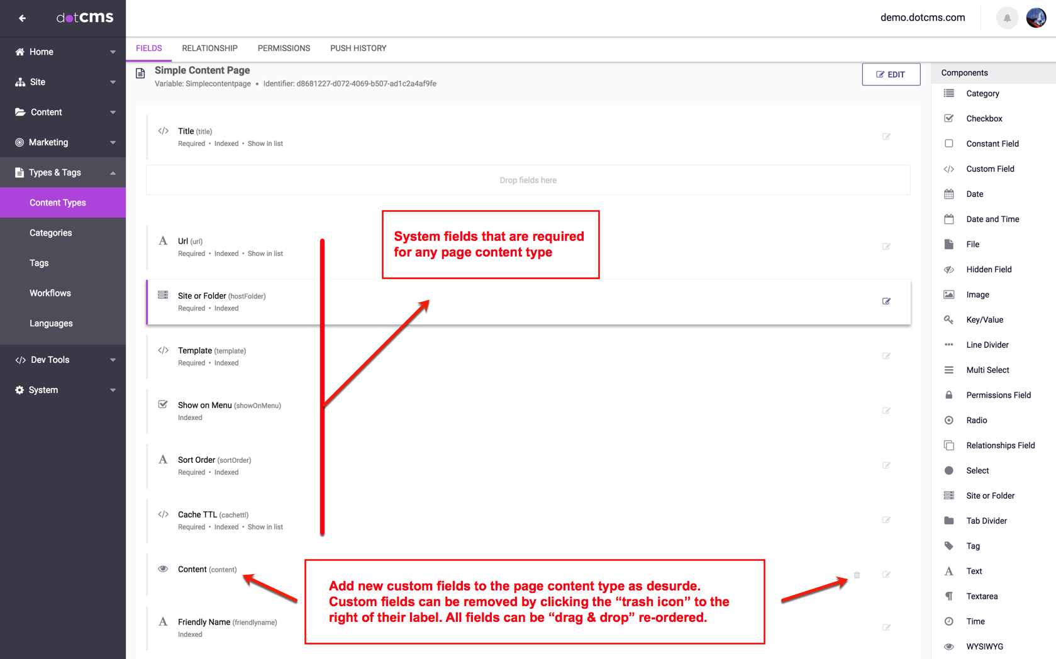Screen dimensions: 1056x659
Task: Collapse the Types & Tags section
Action: click(63, 172)
